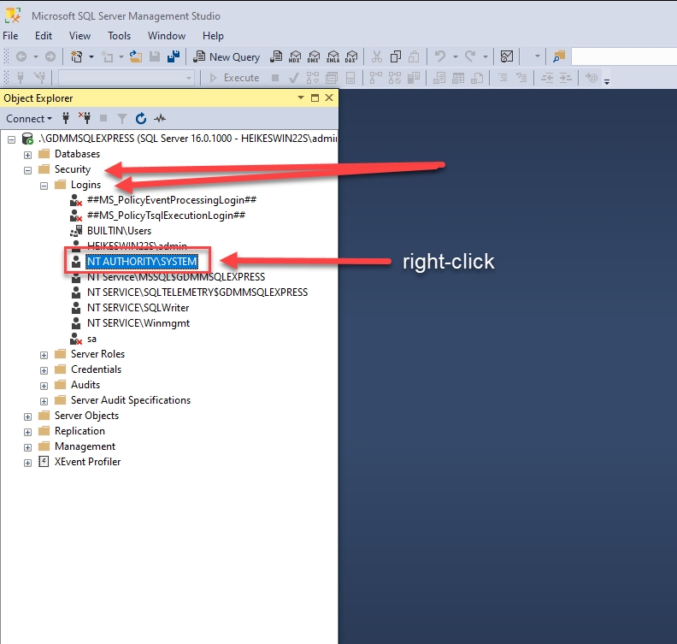The height and width of the screenshot is (644, 677).
Task: Click the Cut scissors icon
Action: (x=377, y=56)
